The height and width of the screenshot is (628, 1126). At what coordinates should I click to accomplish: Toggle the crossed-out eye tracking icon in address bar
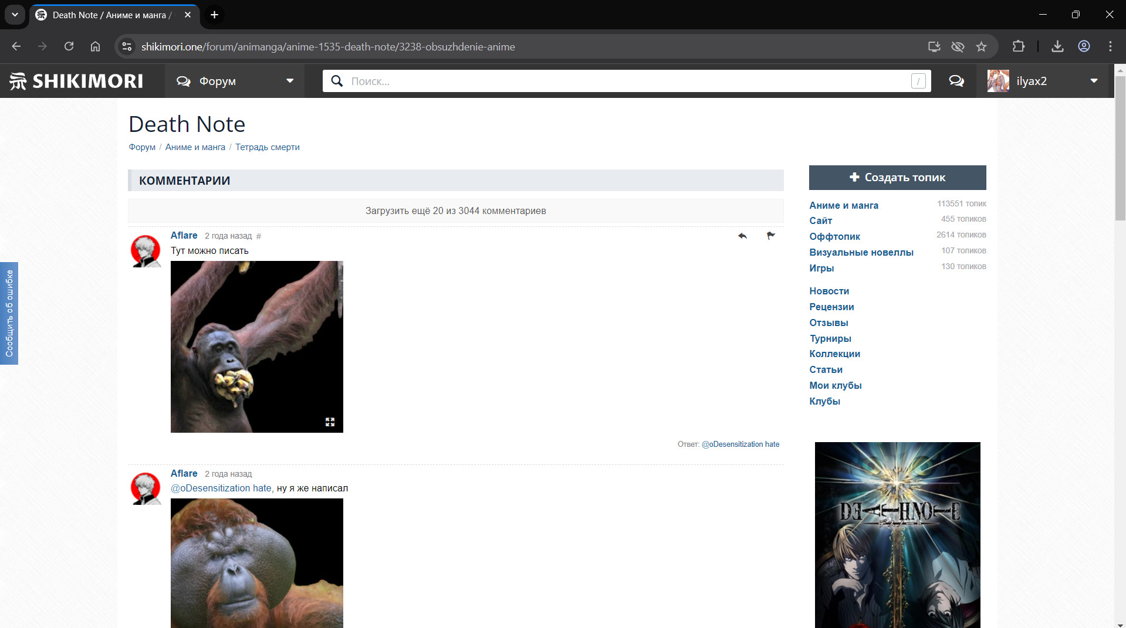[x=958, y=47]
